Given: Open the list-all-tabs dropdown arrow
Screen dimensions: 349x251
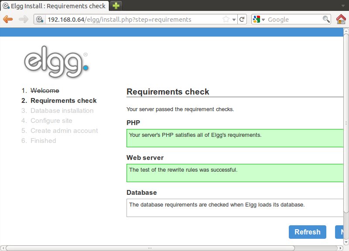Looking at the screenshot, I should pyautogui.click(x=343, y=6).
